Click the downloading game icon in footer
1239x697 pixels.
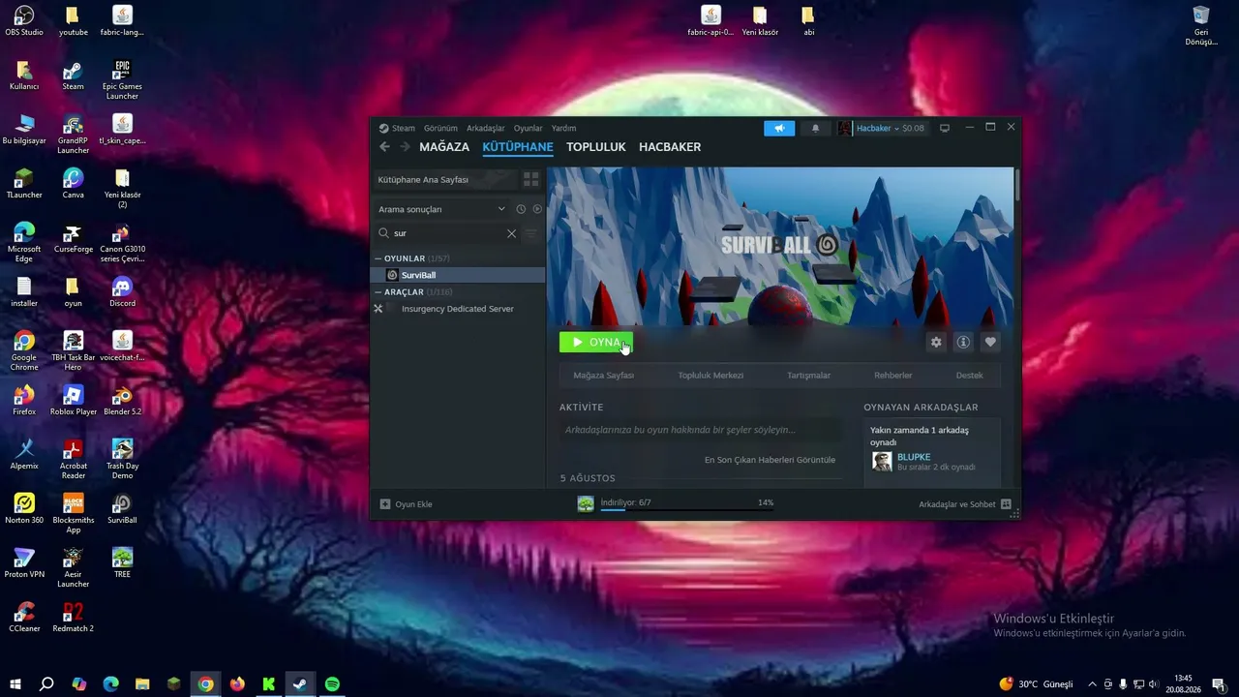pyautogui.click(x=586, y=503)
